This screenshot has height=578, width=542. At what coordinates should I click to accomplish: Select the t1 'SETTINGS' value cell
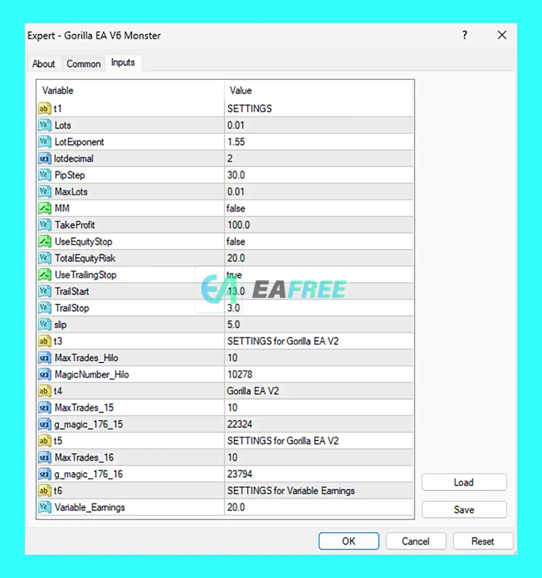click(x=319, y=108)
